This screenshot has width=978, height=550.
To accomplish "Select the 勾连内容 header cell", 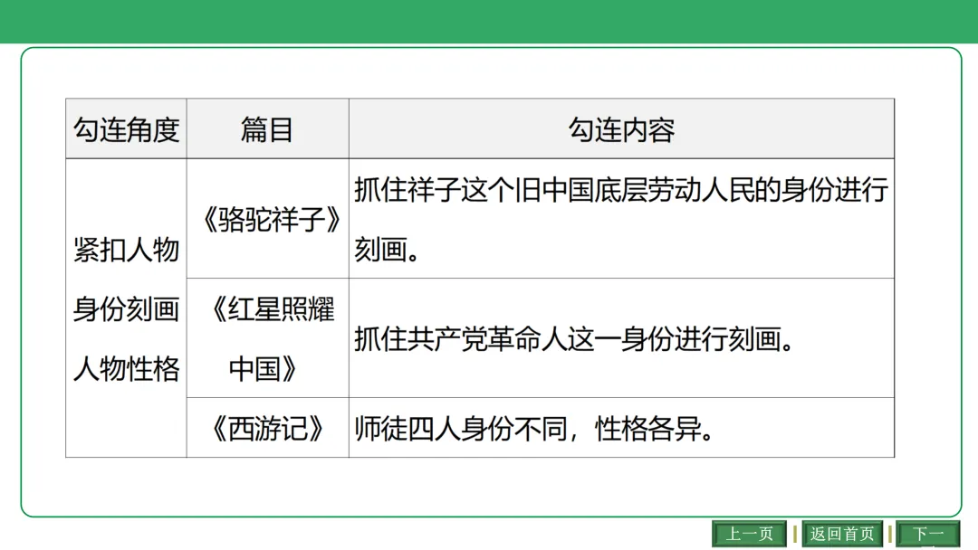I will point(621,129).
